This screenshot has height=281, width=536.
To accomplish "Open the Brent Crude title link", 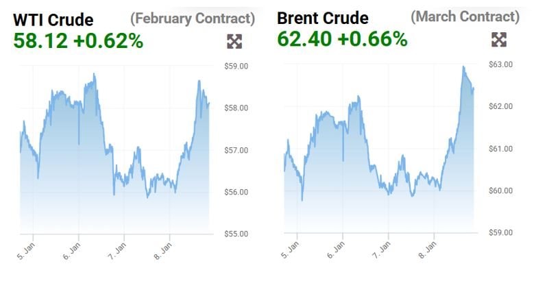I will [322, 18].
